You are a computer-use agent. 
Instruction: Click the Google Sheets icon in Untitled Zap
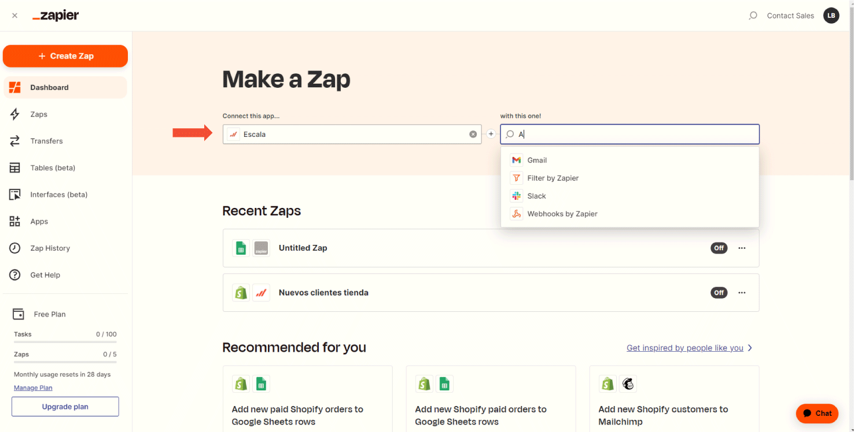(241, 248)
